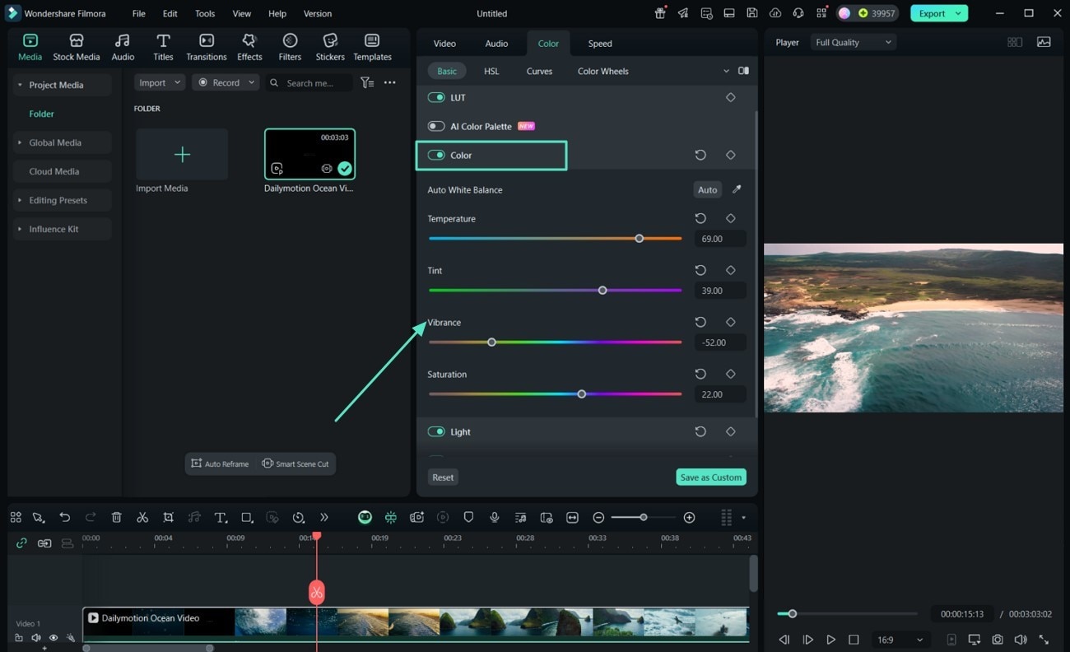Toggle the timeline auto ripple link icon
Screen dimensions: 1070x652
point(21,543)
